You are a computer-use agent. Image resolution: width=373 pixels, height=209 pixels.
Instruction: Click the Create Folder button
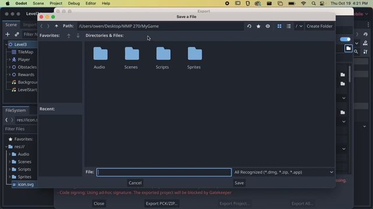click(x=319, y=26)
